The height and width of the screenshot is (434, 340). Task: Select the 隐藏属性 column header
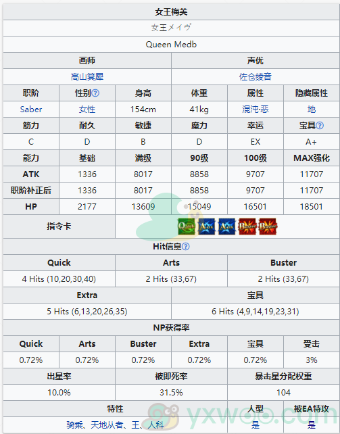[312, 93]
